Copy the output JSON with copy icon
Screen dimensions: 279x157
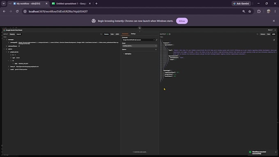pyautogui.click(x=274, y=40)
